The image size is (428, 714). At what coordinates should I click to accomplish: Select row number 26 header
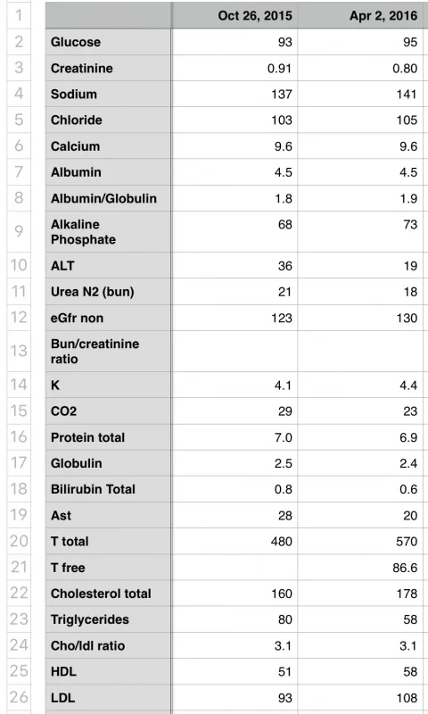19,698
